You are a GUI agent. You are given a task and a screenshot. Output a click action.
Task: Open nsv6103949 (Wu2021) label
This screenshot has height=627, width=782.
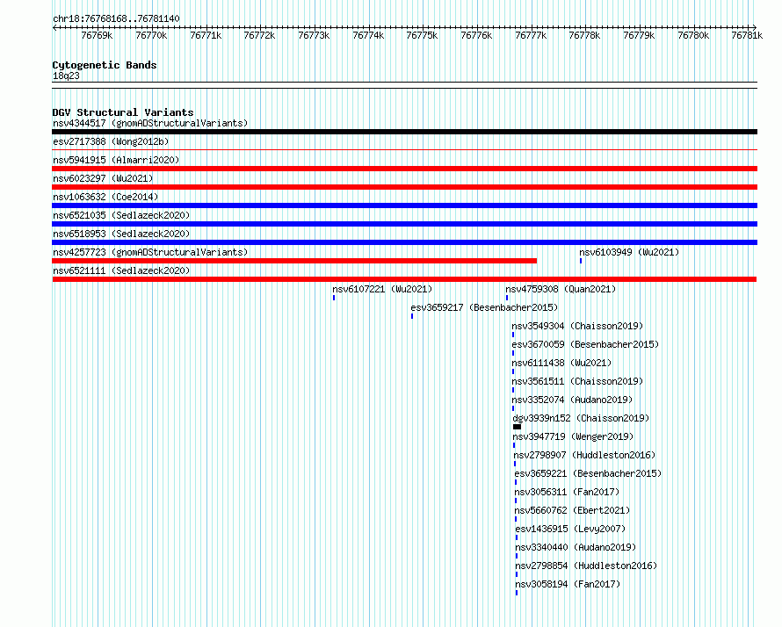coord(629,252)
